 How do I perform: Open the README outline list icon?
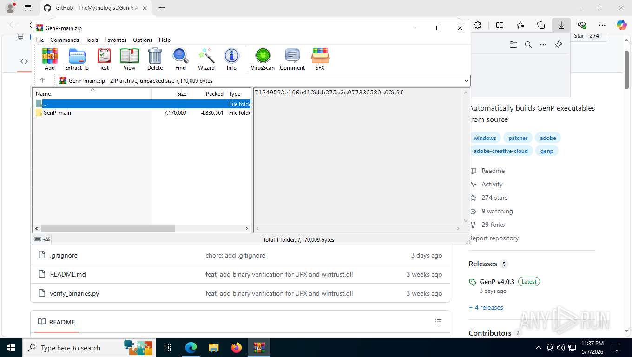pos(438,322)
